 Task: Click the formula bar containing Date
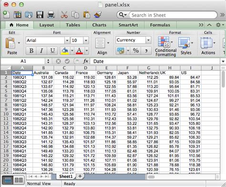coord(155,61)
